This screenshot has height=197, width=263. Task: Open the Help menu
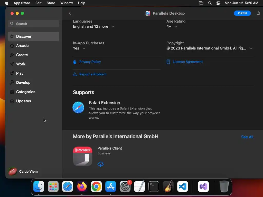click(x=81, y=3)
